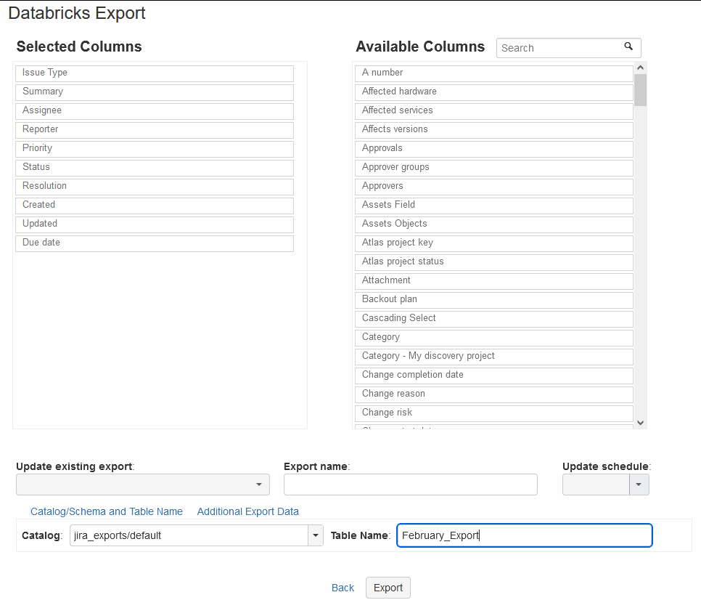Image resolution: width=701 pixels, height=608 pixels.
Task: Switch to Catalog/Schema and Table Name tab
Action: pos(107,511)
